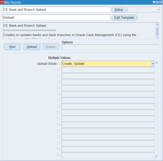
Task: Maximize the Blitz Reports window
Action: click(157, 2)
